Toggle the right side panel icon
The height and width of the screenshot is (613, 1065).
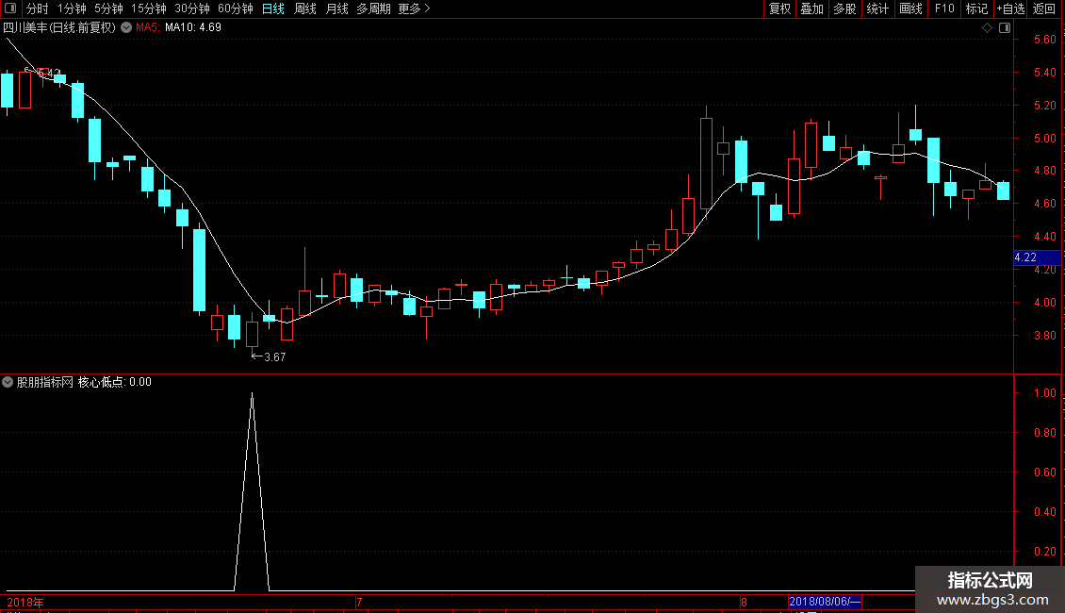coord(1005,28)
